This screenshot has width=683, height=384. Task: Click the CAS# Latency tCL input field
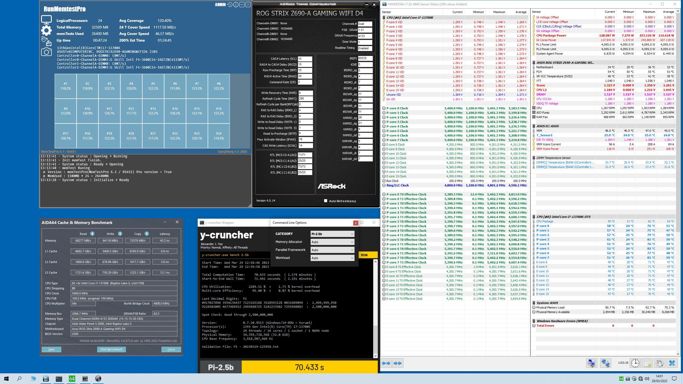pos(305,59)
